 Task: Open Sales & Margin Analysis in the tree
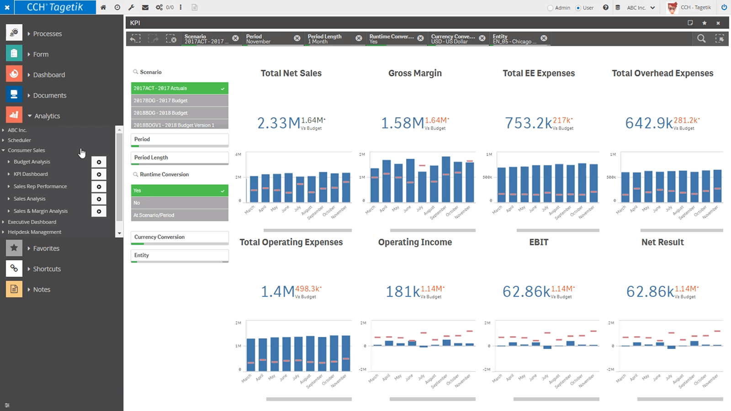click(x=41, y=211)
